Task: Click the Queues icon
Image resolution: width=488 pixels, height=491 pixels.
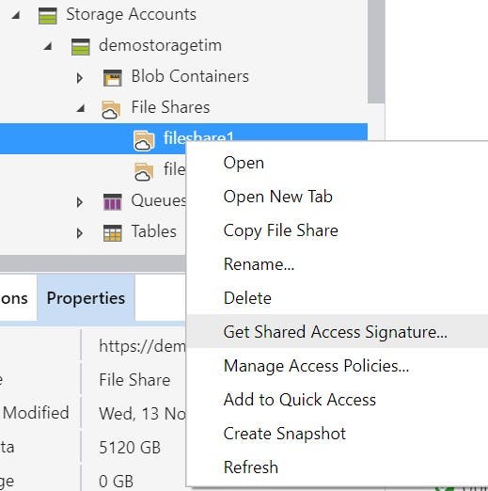Action: pos(113,202)
